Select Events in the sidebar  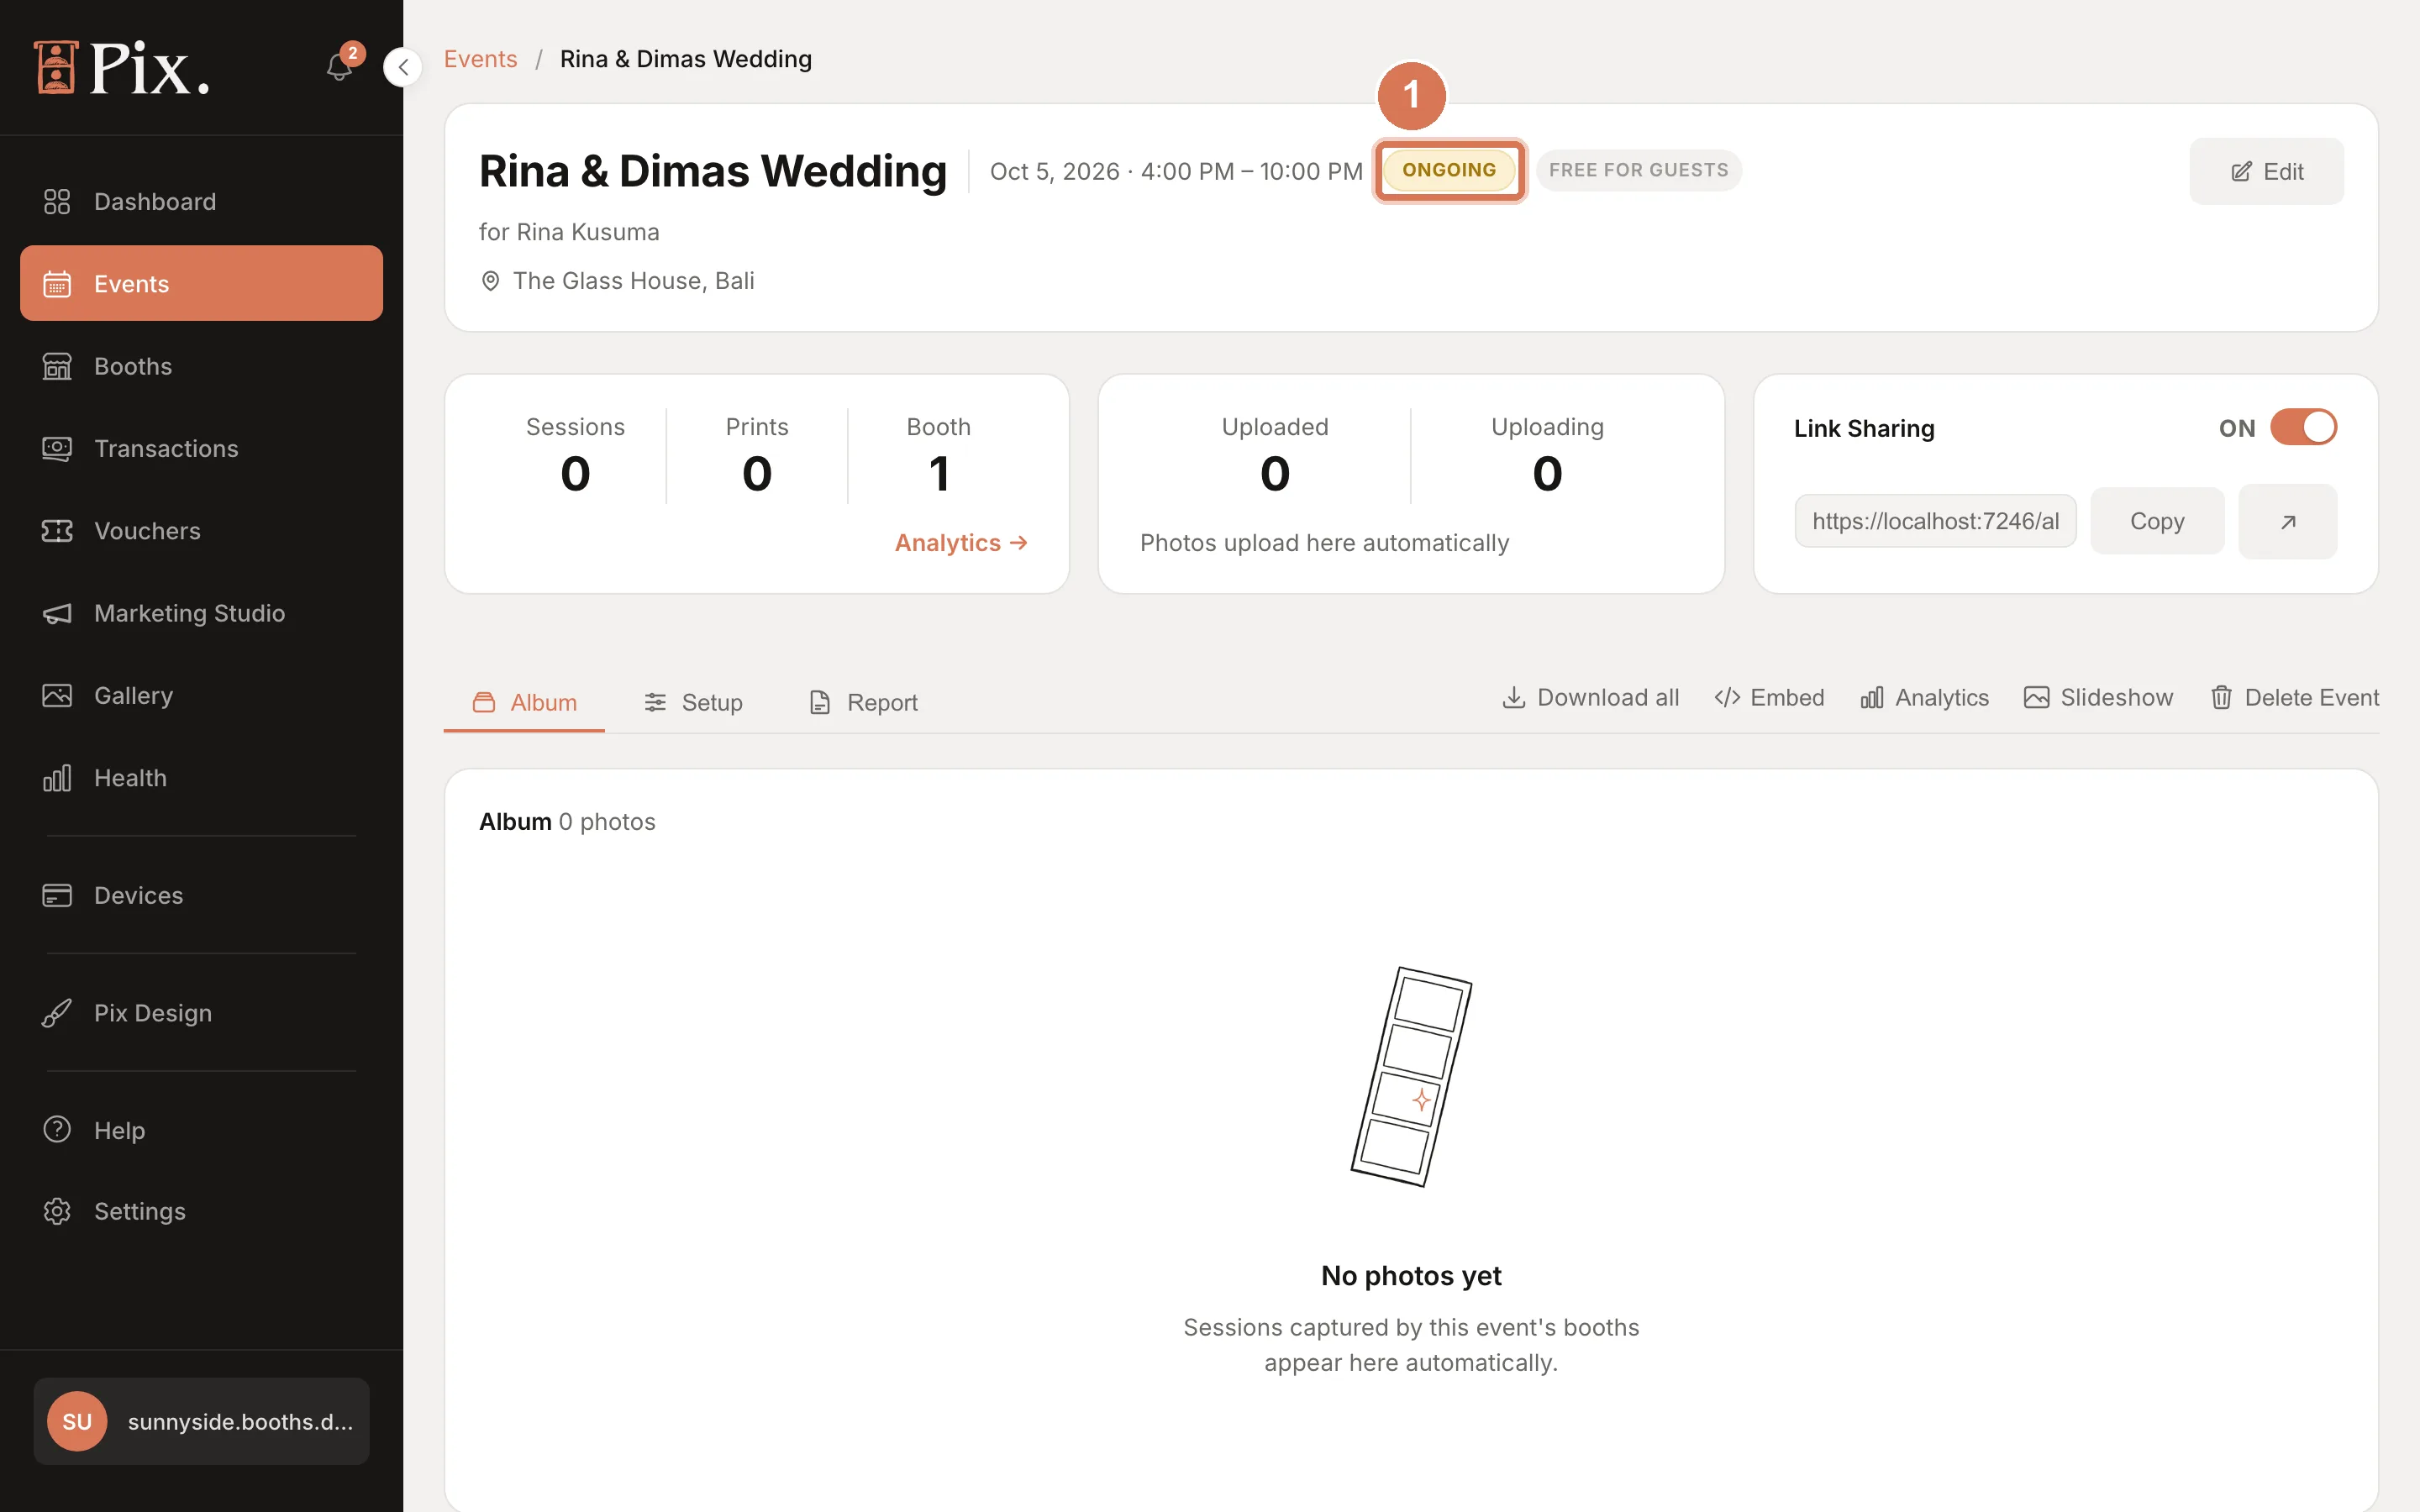[x=201, y=284]
